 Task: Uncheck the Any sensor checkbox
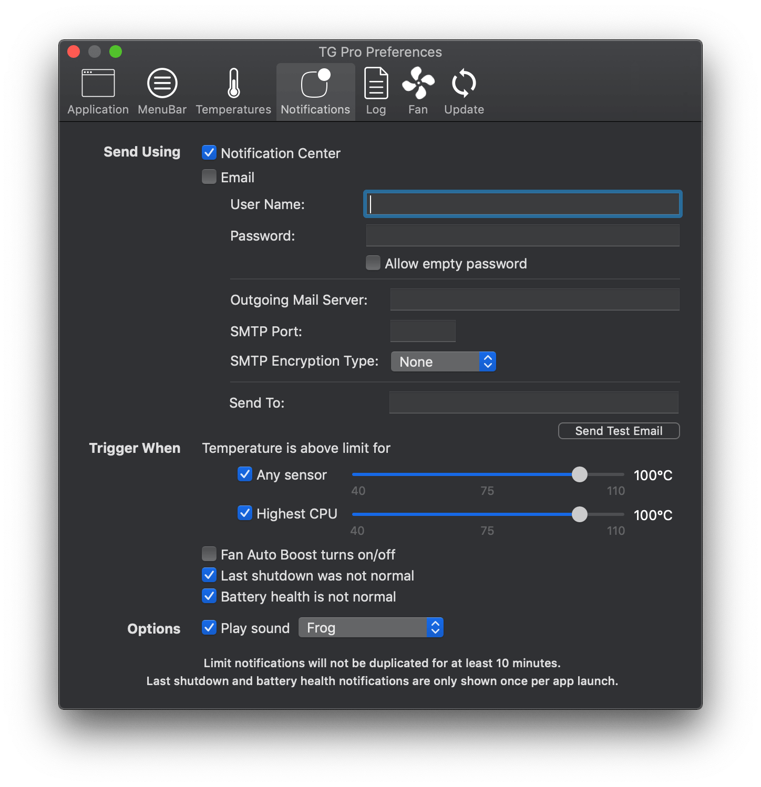point(245,474)
